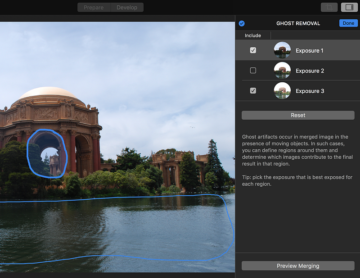
Task: Click the Preview Merging button
Action: click(298, 266)
